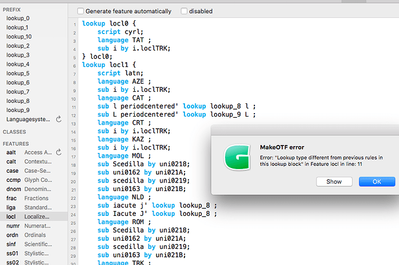Choose lookup_6 in sidebar

click(x=18, y=83)
